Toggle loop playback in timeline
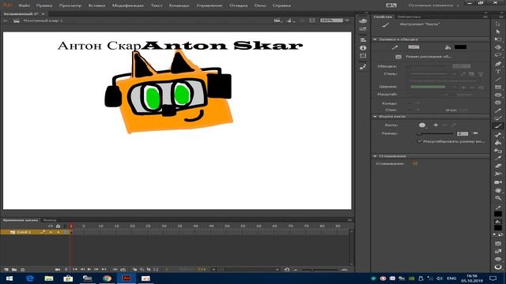 123,269
